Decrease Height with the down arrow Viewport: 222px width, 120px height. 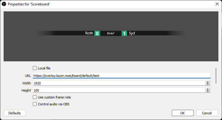click(208, 91)
